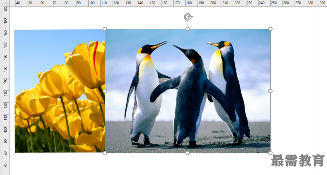The width and height of the screenshot is (327, 175).
Task: Click the left-middle sizing handle of the penguin picture
Action: 105,91
